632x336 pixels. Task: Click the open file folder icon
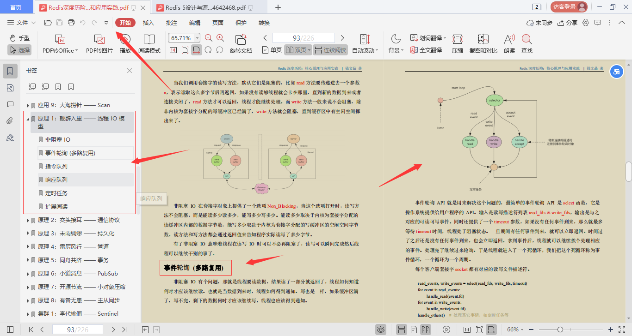(48, 23)
